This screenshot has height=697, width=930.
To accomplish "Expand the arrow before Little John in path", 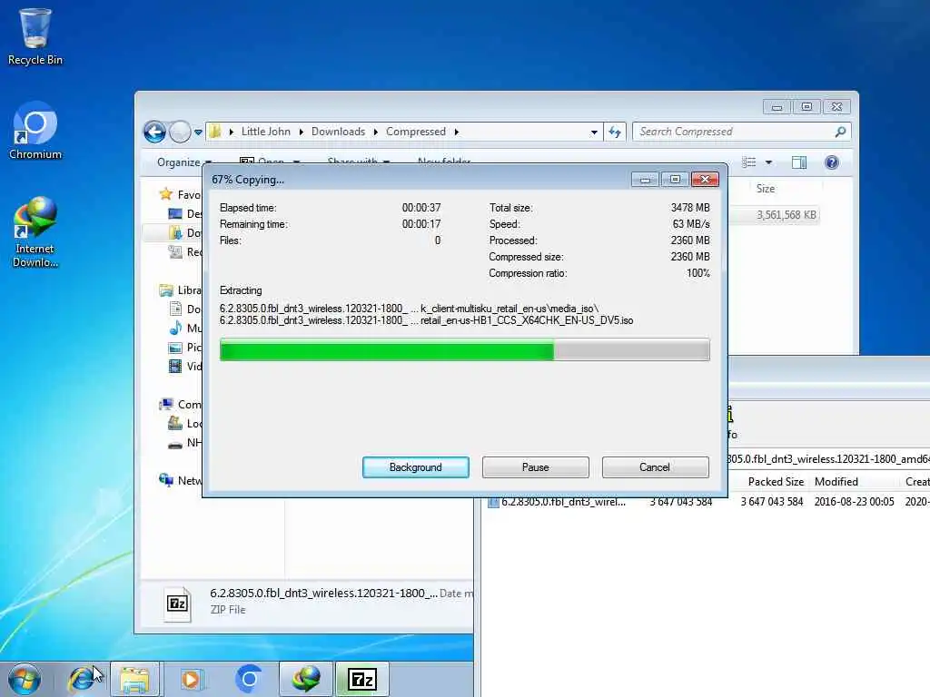I will pyautogui.click(x=232, y=132).
